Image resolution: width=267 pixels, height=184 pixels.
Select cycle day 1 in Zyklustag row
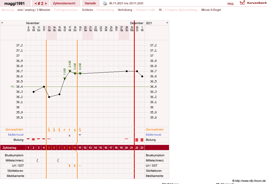tap(28, 148)
